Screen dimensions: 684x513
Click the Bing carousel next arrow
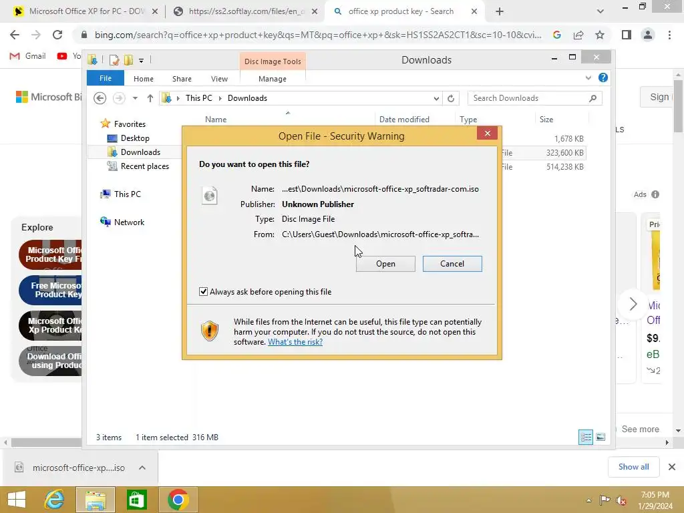633,304
